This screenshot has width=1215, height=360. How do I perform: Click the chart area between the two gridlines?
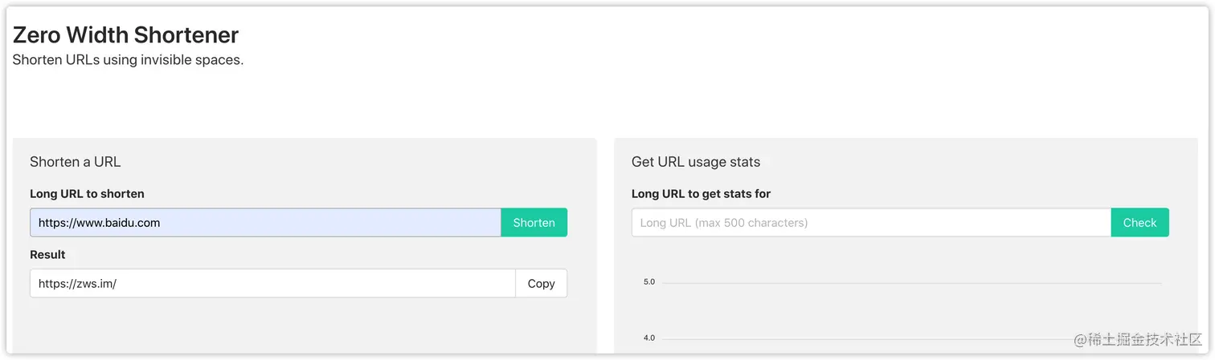pyautogui.click(x=911, y=311)
